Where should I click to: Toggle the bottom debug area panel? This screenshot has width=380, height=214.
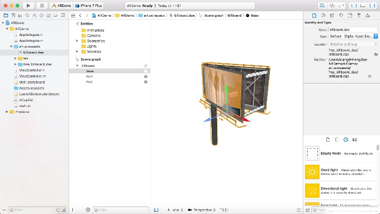[363, 5]
